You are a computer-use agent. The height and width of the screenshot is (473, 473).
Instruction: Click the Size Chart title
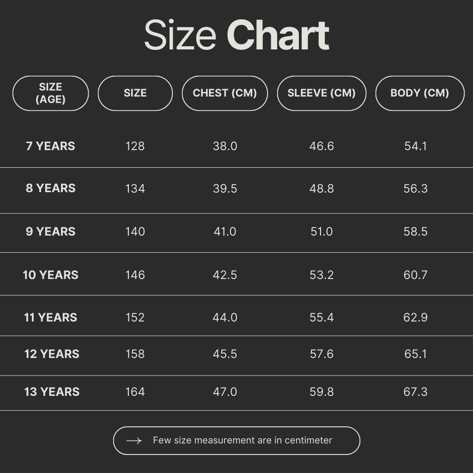coord(236,36)
